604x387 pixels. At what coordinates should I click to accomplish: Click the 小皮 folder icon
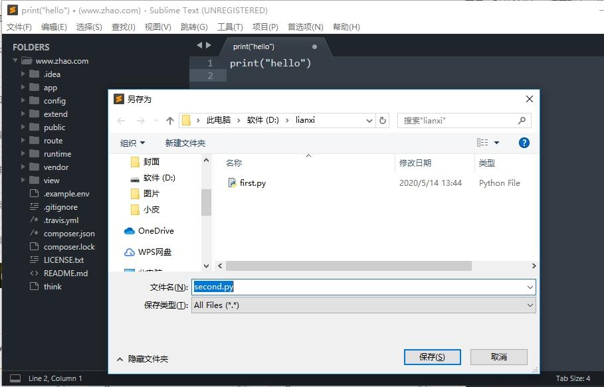tap(135, 210)
